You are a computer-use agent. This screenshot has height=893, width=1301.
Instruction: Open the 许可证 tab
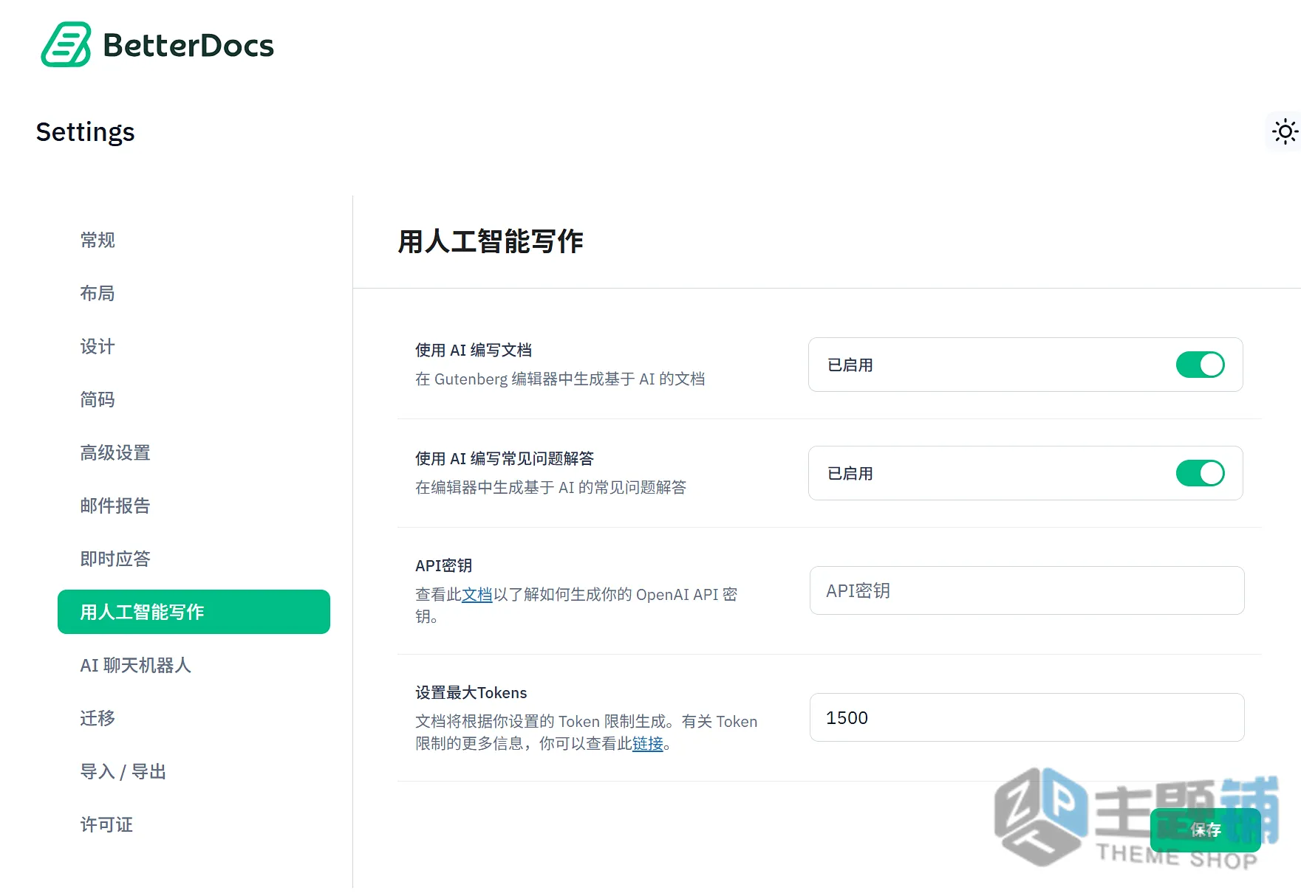tap(106, 824)
